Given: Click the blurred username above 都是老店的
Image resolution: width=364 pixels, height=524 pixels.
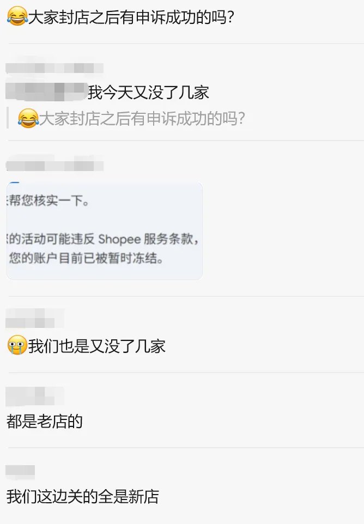Looking at the screenshot, I should [35, 397].
